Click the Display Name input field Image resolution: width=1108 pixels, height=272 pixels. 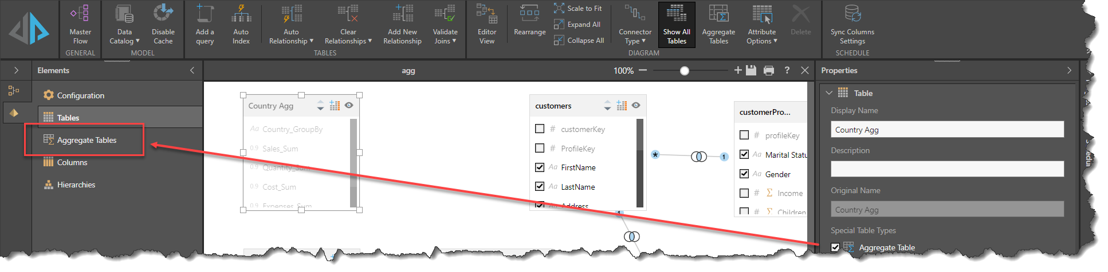click(947, 129)
